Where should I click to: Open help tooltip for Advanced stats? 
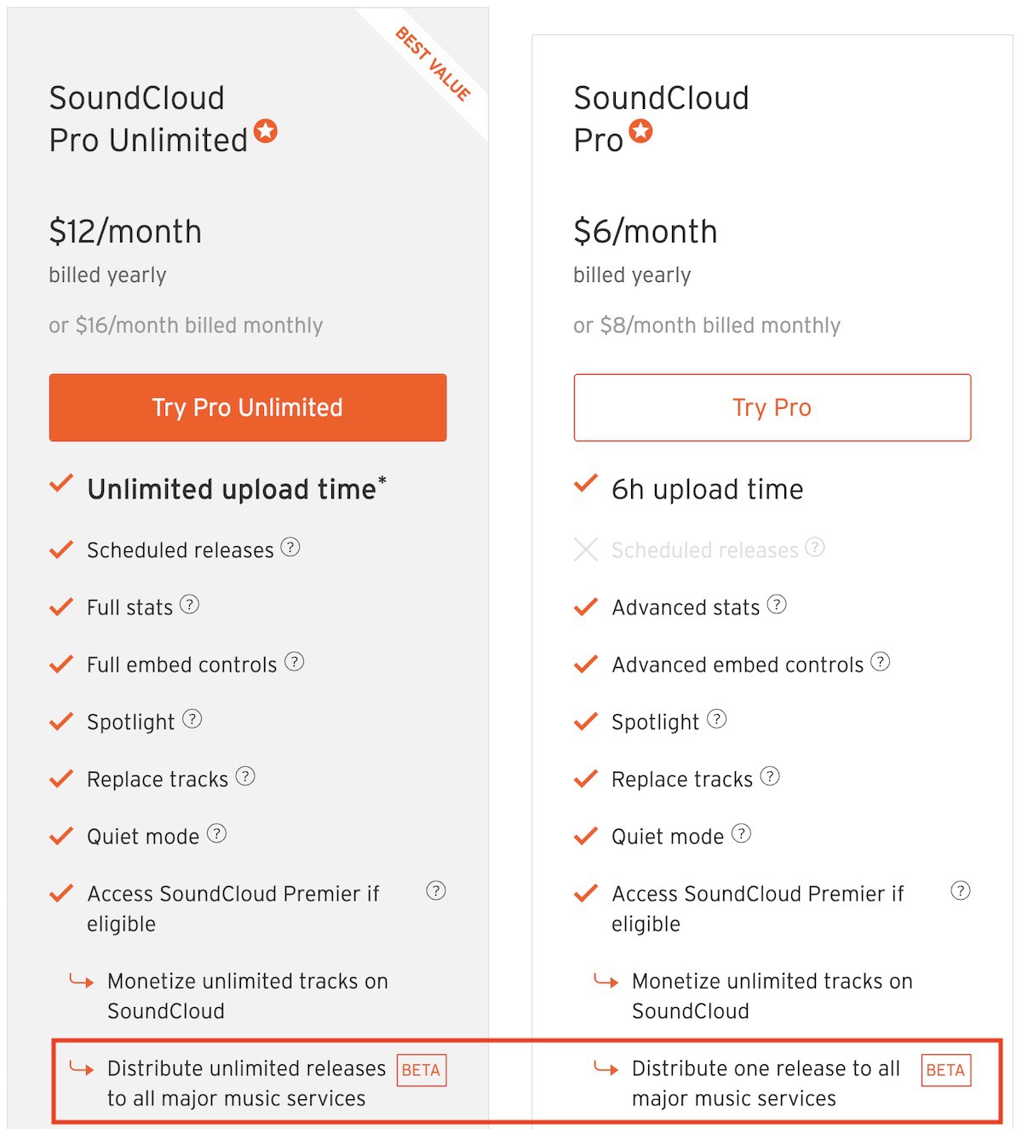[778, 606]
